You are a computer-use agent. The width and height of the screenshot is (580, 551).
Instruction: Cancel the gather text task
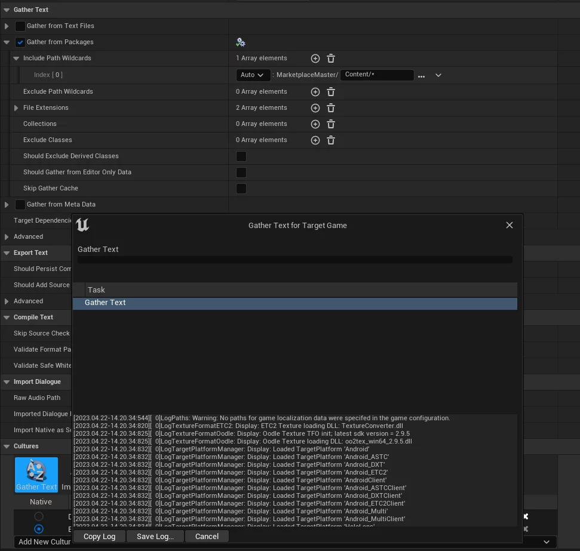tap(207, 537)
